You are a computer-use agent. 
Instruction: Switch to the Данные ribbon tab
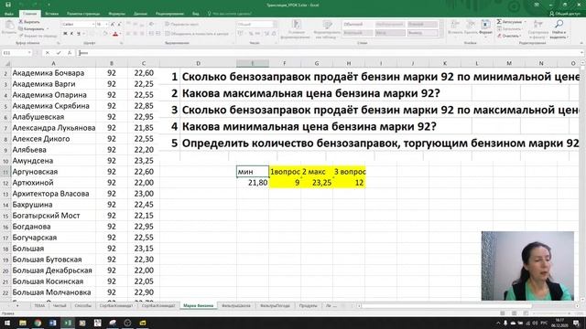(x=140, y=14)
